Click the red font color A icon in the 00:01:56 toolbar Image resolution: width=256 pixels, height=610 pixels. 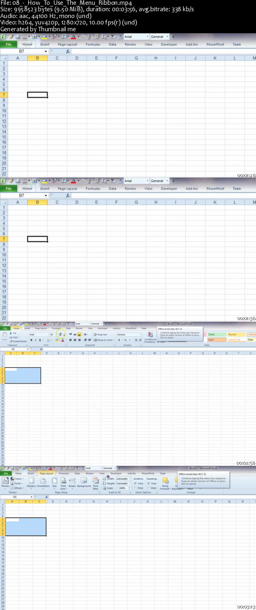(73, 181)
